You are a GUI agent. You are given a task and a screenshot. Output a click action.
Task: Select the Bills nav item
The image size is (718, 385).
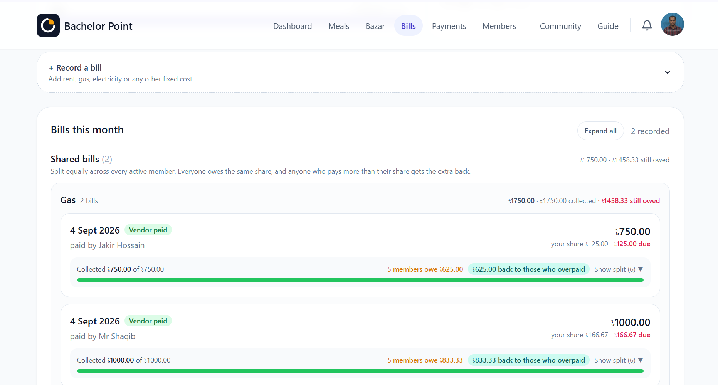point(408,26)
